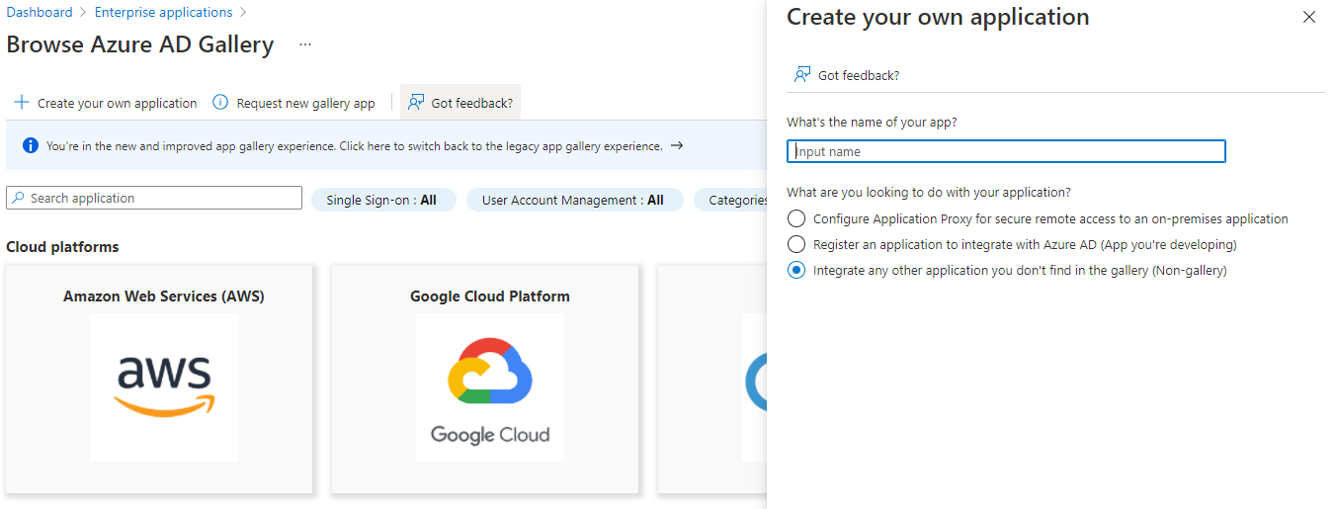
Task: Go to Enterprise applications breadcrumb
Action: (x=164, y=13)
